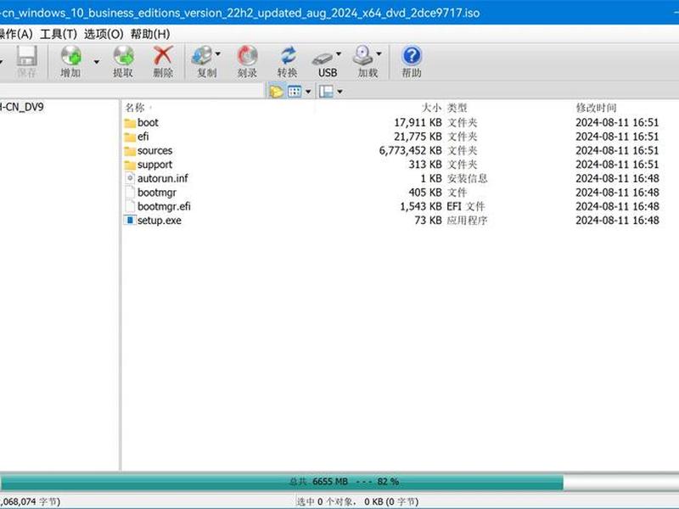Viewport: 679px width, 509px height.
Task: Open the panel layout dropdown arrow
Action: coord(340,92)
